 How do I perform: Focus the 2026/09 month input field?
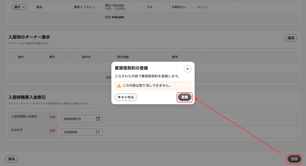82,132
